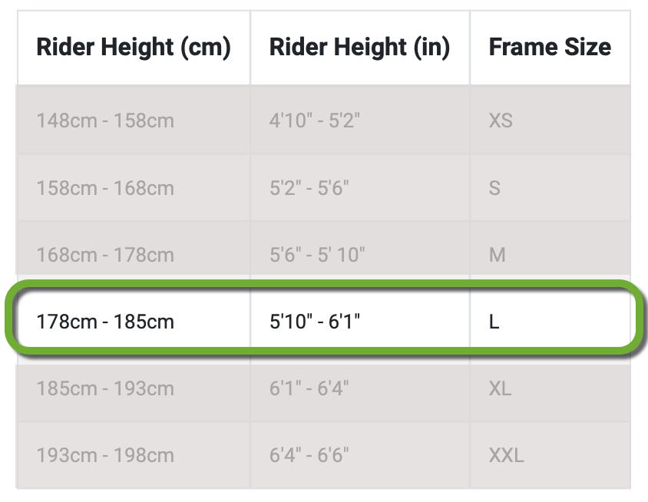Image resolution: width=648 pixels, height=502 pixels.
Task: Select the 168cm - 178cm cell
Action: 105,254
